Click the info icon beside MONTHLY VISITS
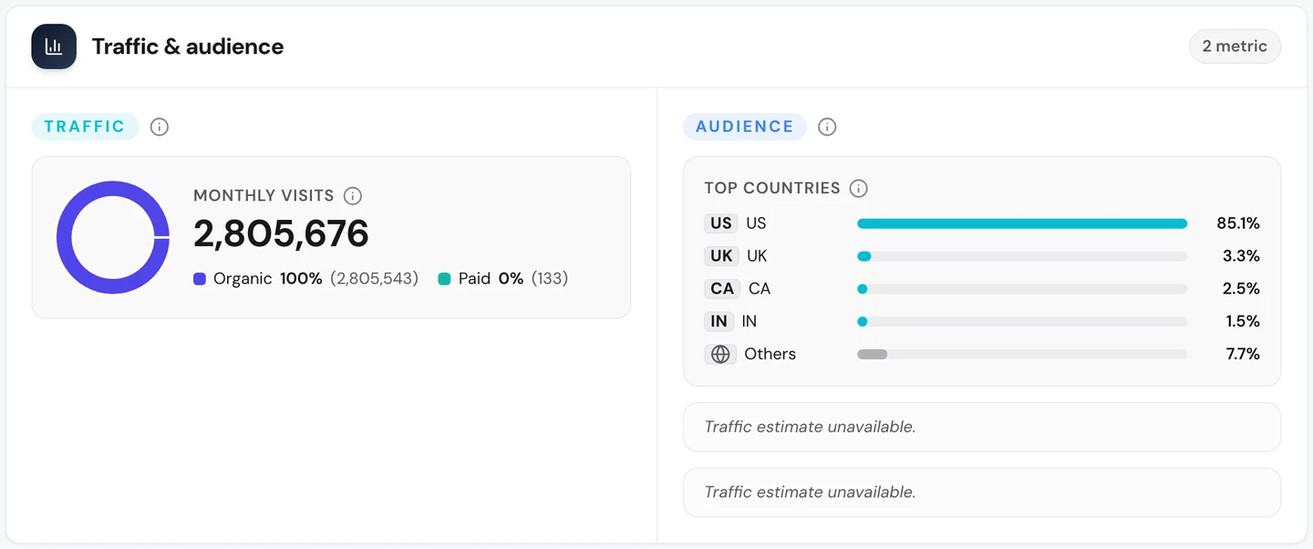The image size is (1313, 549). click(353, 196)
